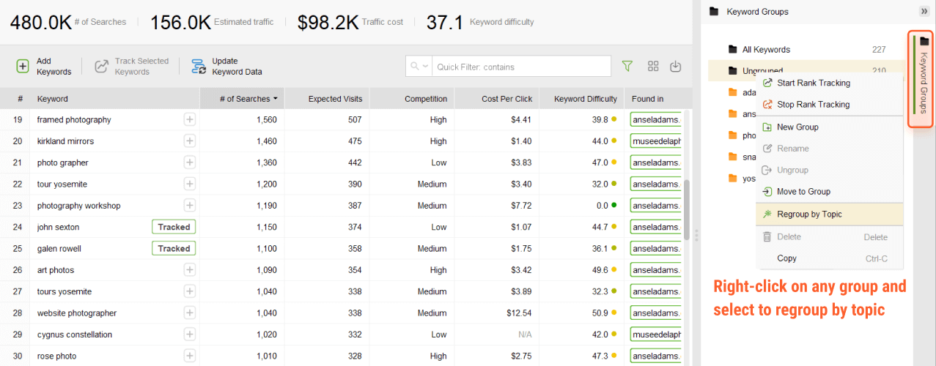Click the All Keywords count 227

click(x=879, y=50)
